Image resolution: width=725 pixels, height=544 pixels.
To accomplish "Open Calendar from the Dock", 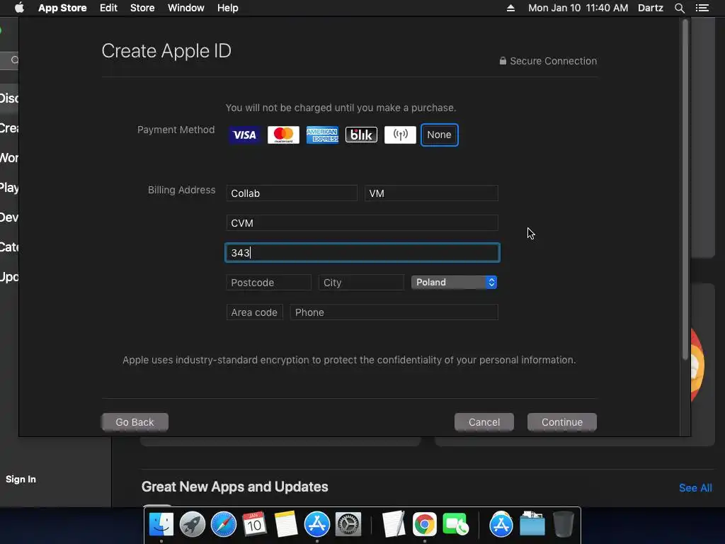I will tap(254, 524).
